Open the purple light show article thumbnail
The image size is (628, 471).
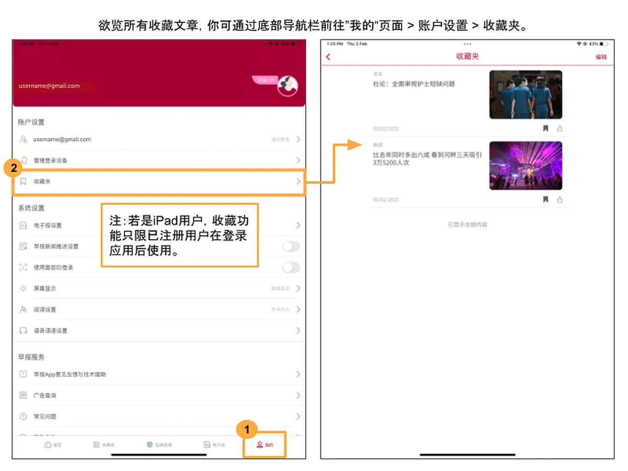point(525,165)
